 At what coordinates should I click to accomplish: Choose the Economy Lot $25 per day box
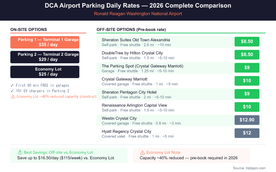pos(45,72)
